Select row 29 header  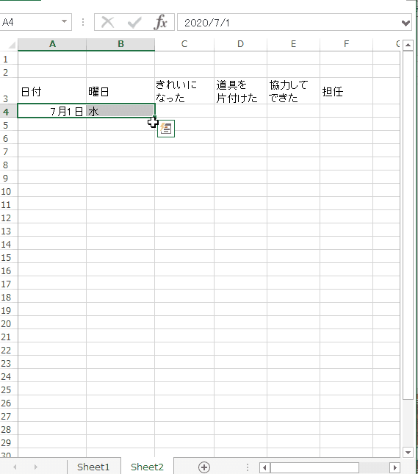[9, 443]
